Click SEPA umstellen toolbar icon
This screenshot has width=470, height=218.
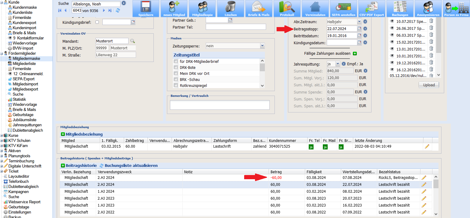click(x=343, y=9)
